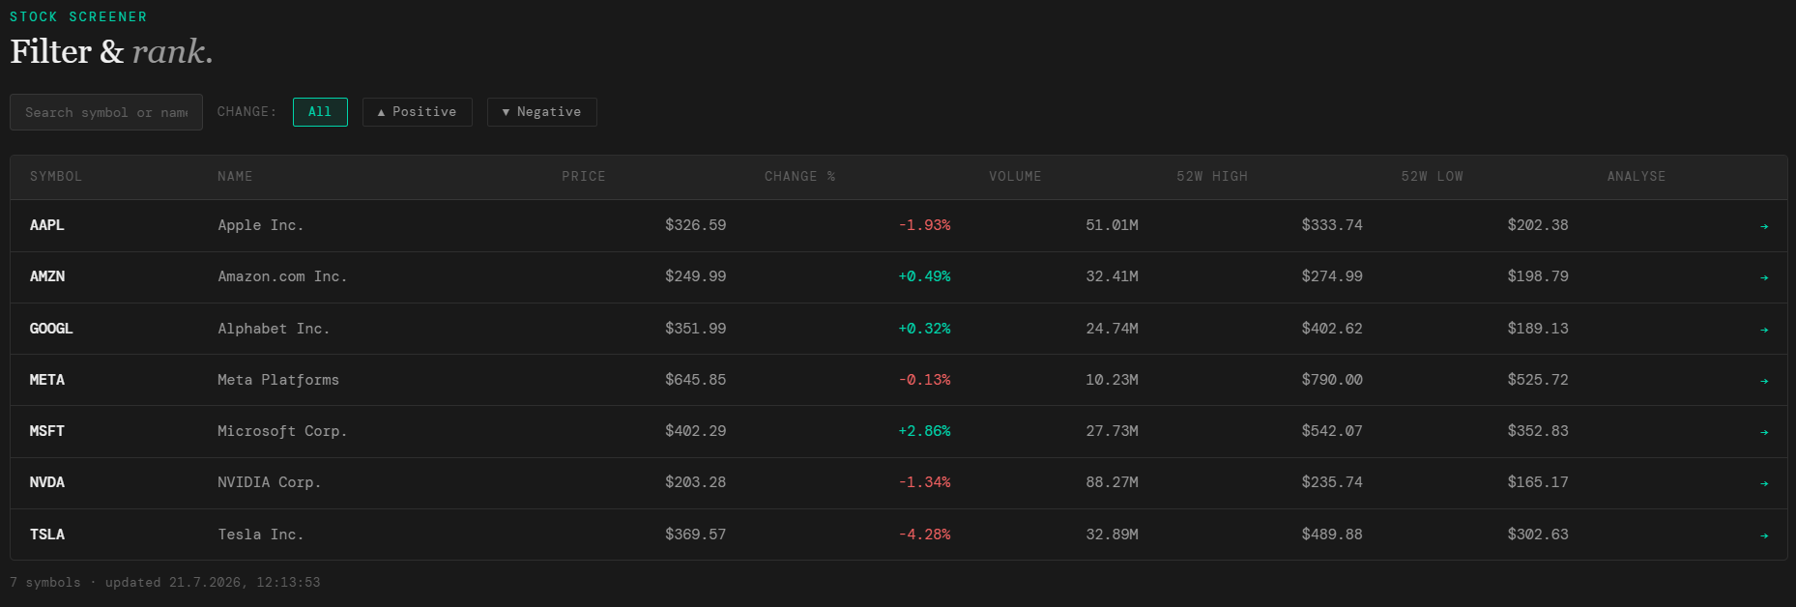Filter by Negative change
Screen dimensions: 1796x607
tap(541, 112)
